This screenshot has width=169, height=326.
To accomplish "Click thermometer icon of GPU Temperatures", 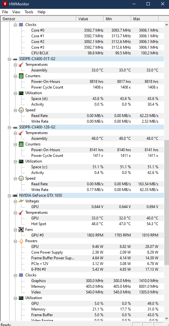I will 21,212.
